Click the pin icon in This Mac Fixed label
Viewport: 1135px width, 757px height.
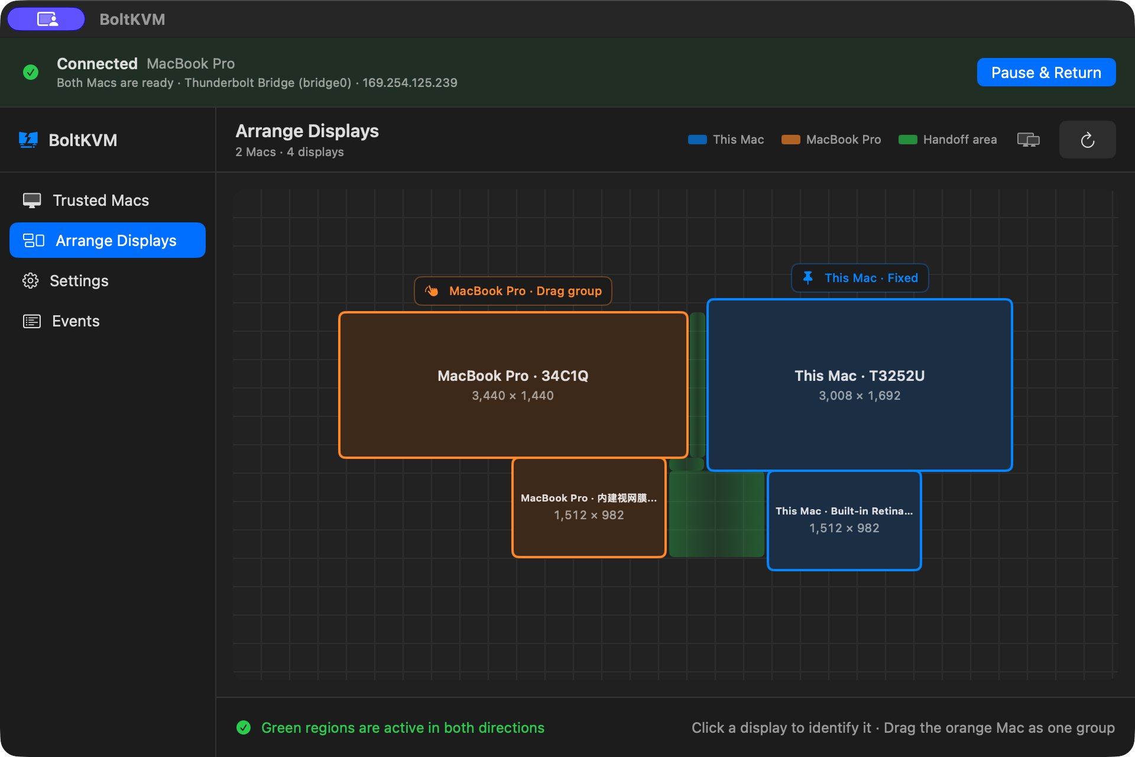click(x=808, y=278)
